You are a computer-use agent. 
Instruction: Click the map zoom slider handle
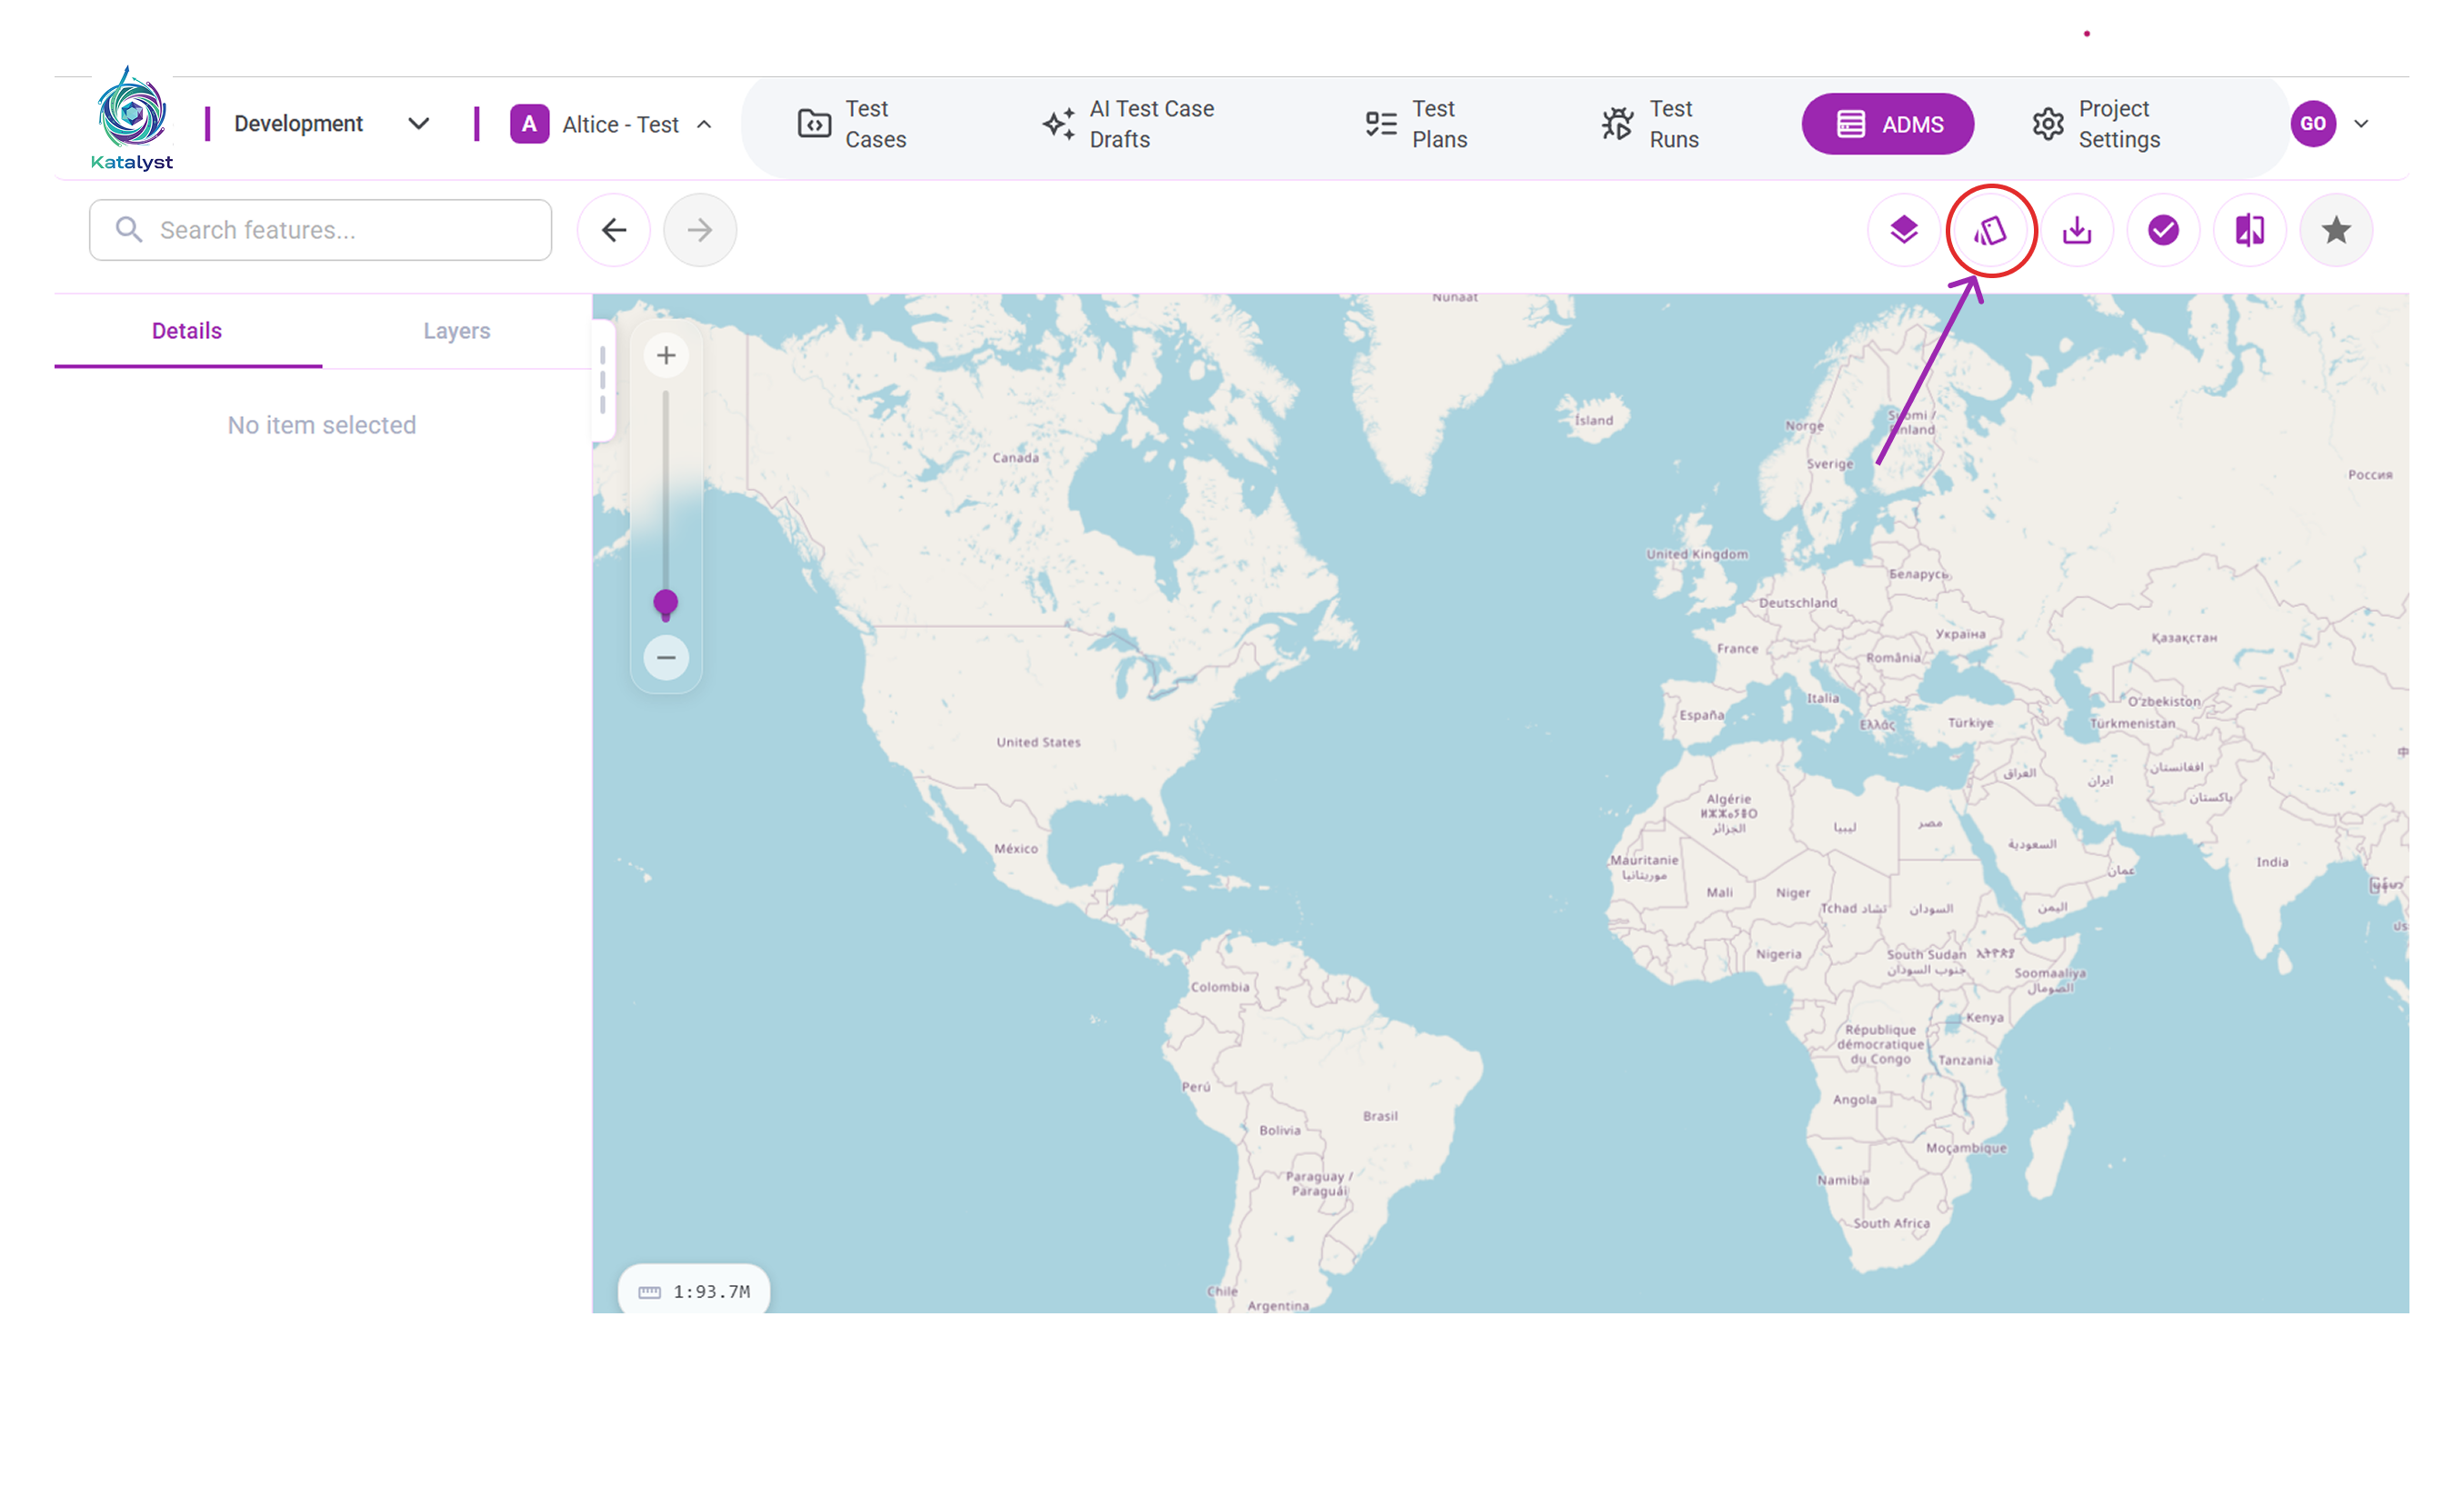point(666,603)
